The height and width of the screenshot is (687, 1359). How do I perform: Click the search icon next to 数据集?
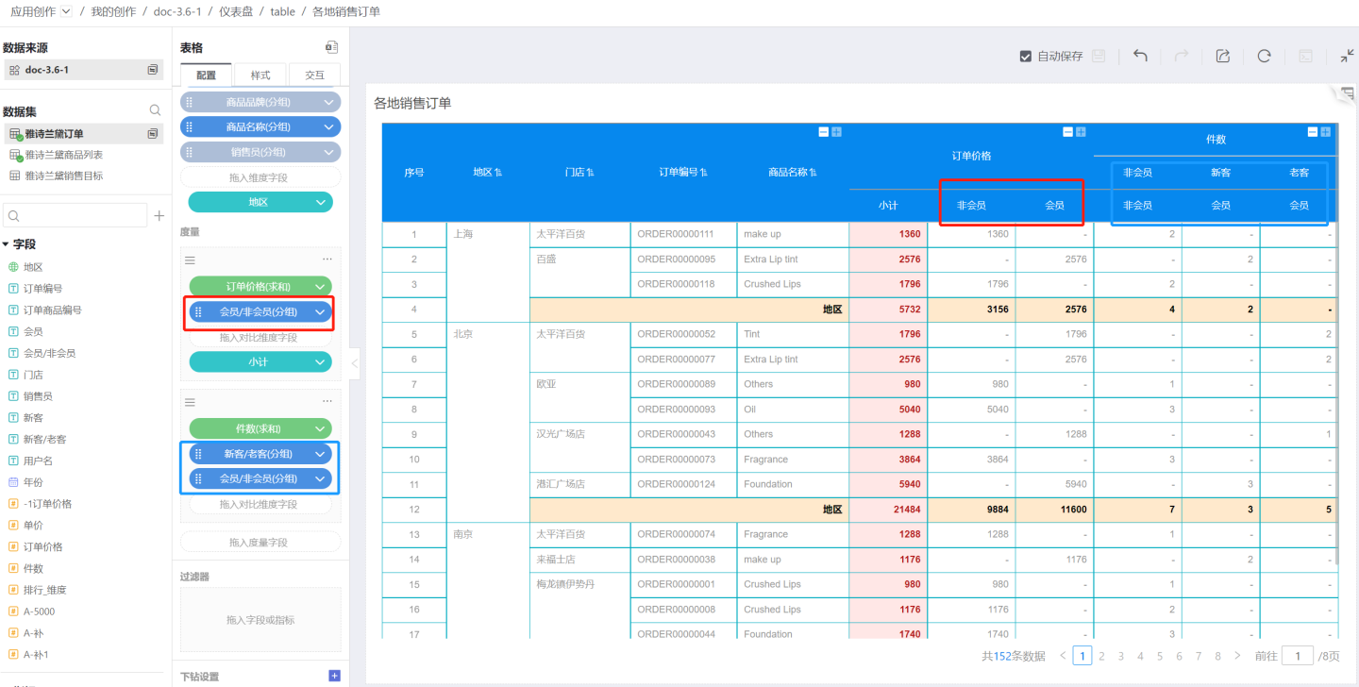(x=155, y=110)
